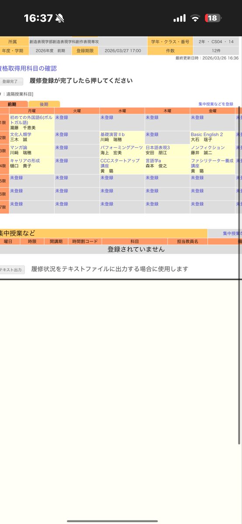Click 未登録 for Wednesday 7限
This screenshot has height=524, width=242.
(x=107, y=204)
